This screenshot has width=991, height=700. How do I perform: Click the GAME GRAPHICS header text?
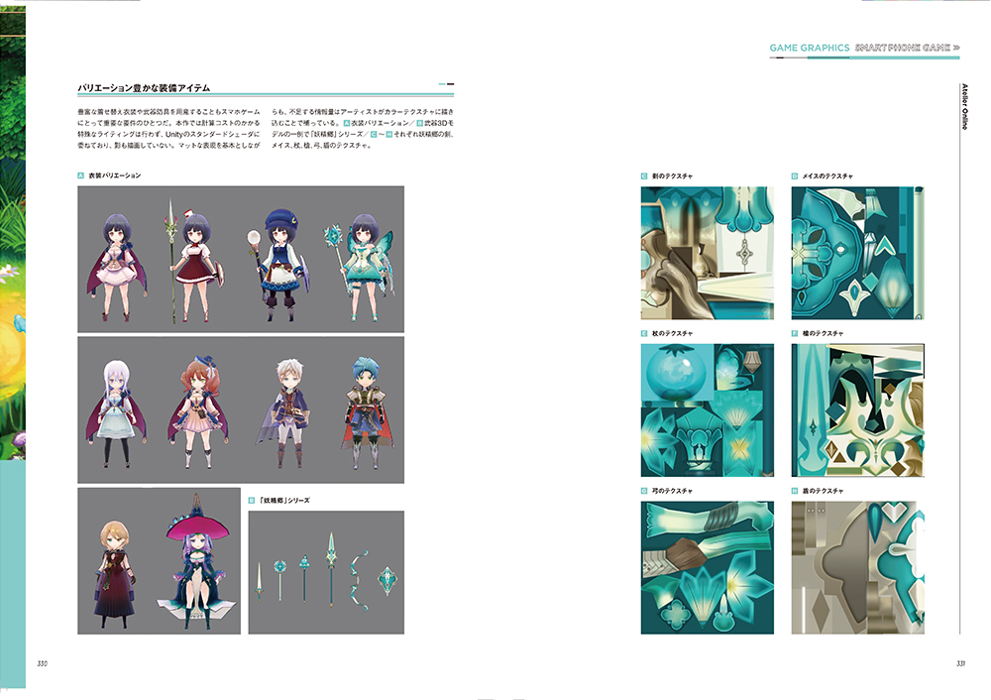(x=810, y=47)
